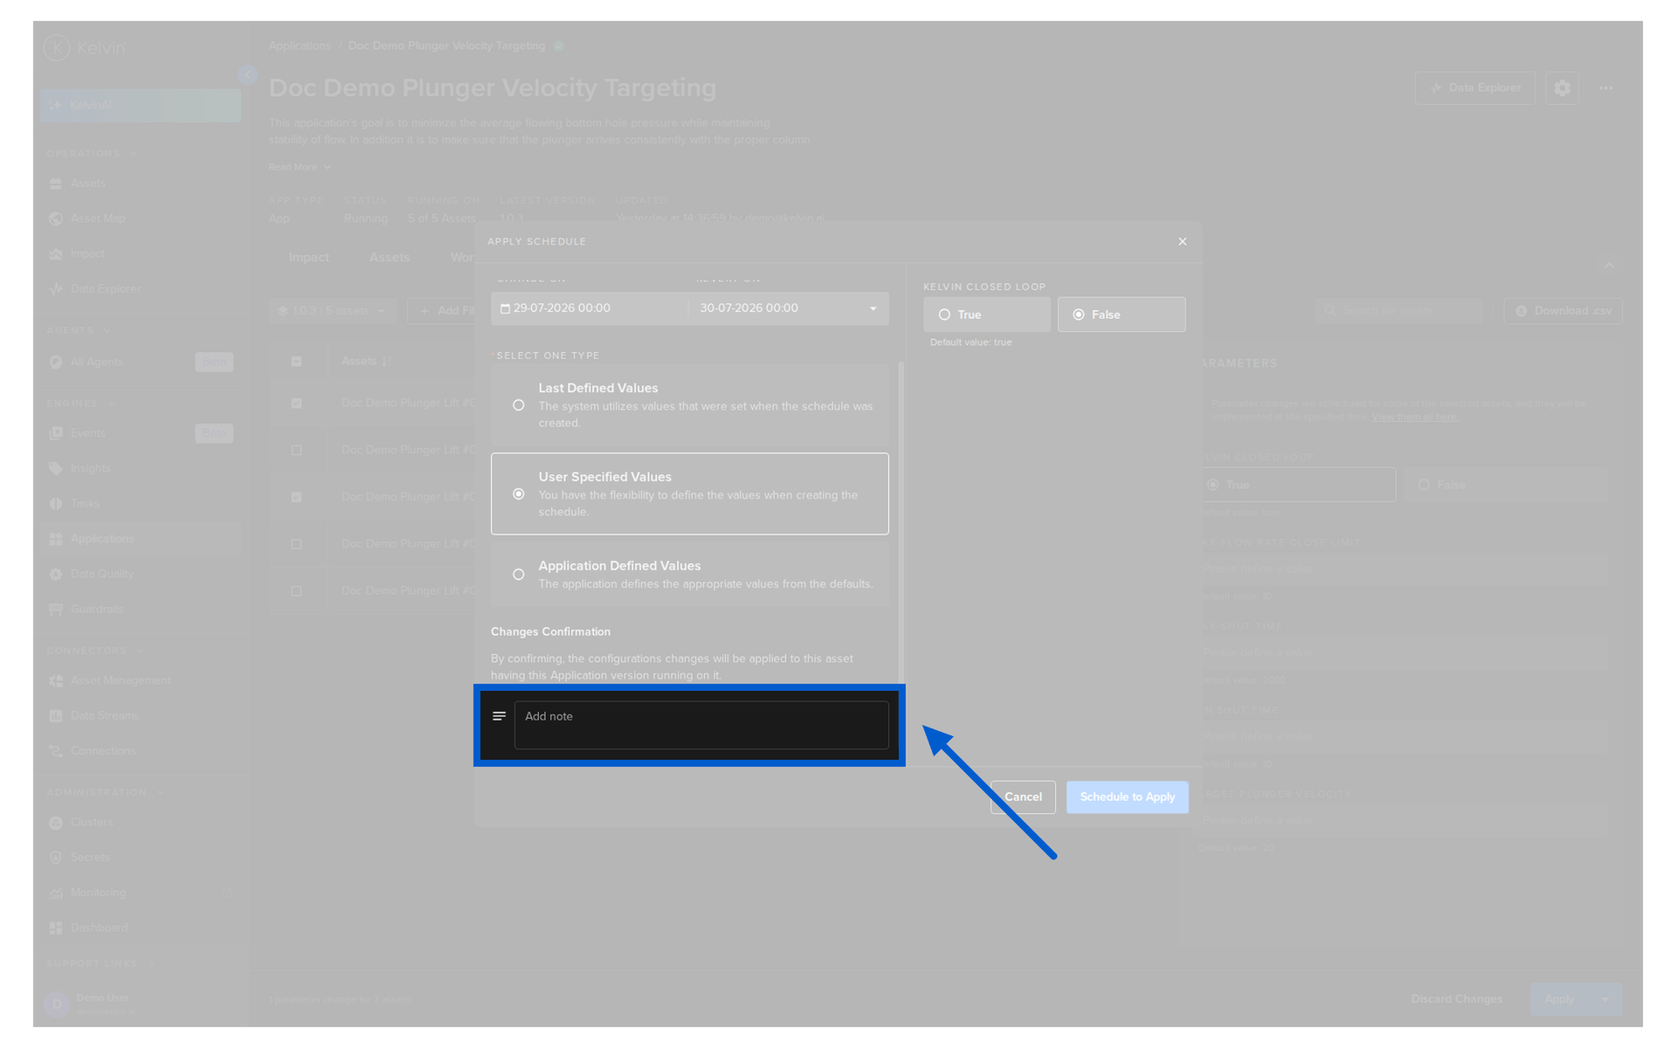Click Cancel in the Apply Schedule dialog
This screenshot has width=1677, height=1048.
click(1023, 797)
